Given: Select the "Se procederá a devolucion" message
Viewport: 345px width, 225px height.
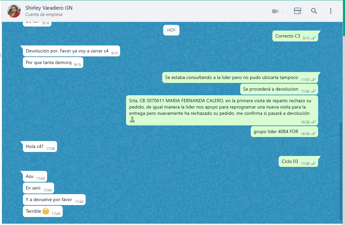Looking at the screenshot, I should tap(271, 89).
